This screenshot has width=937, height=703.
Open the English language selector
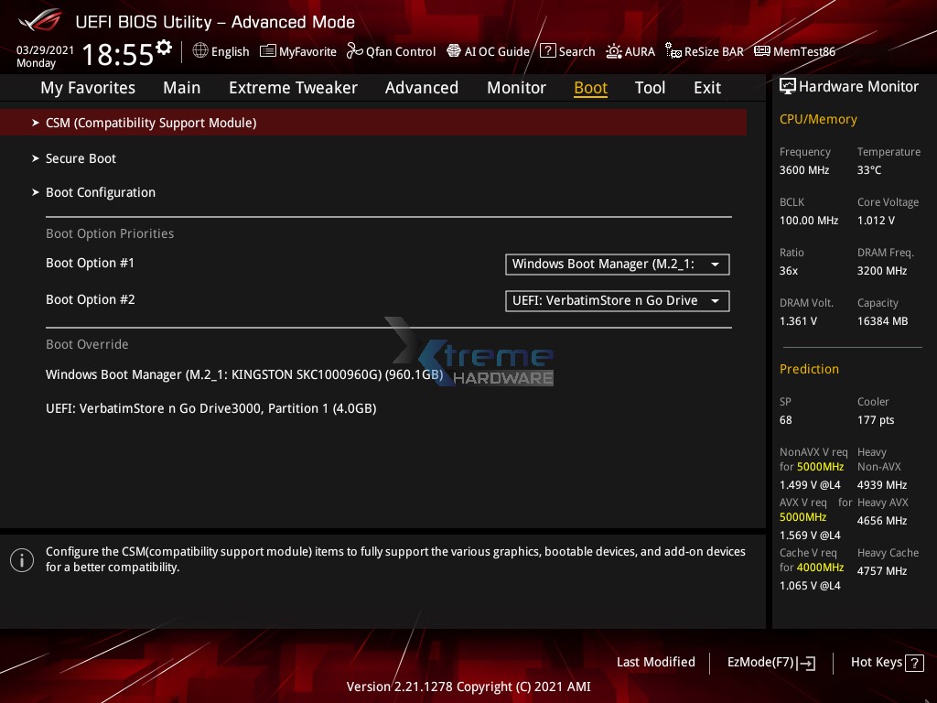(221, 51)
